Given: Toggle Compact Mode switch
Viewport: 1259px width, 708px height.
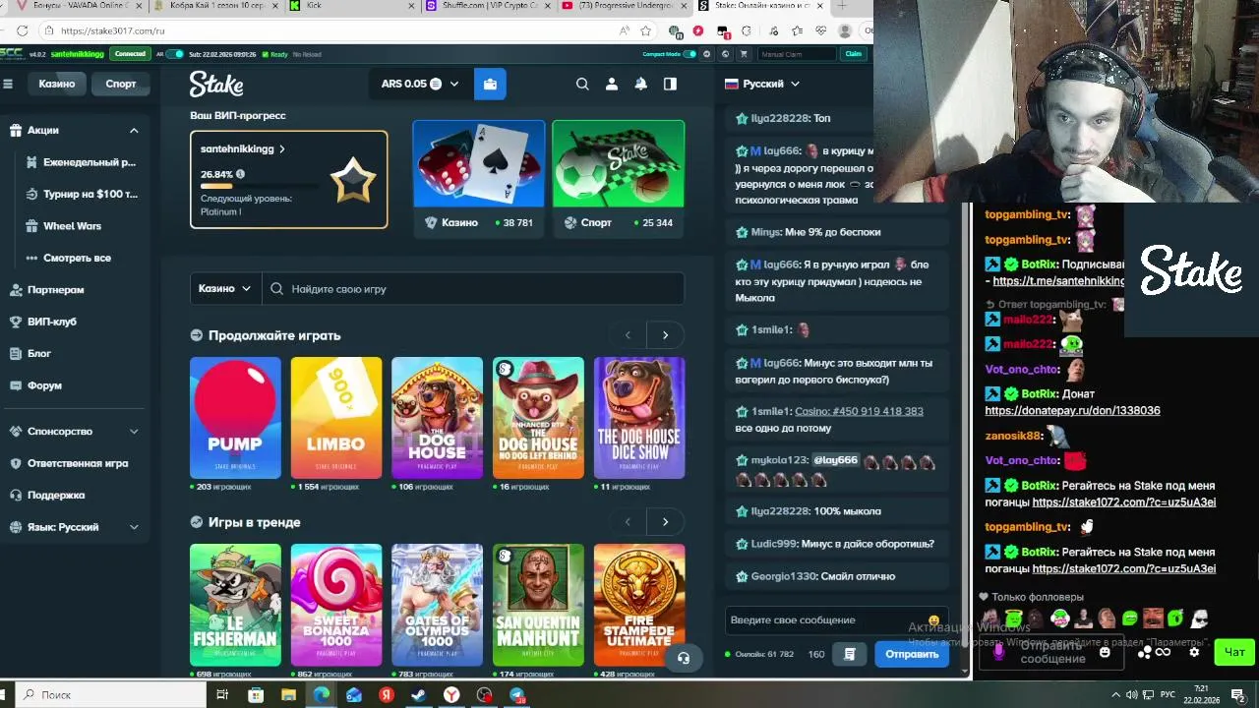Looking at the screenshot, I should tap(691, 54).
